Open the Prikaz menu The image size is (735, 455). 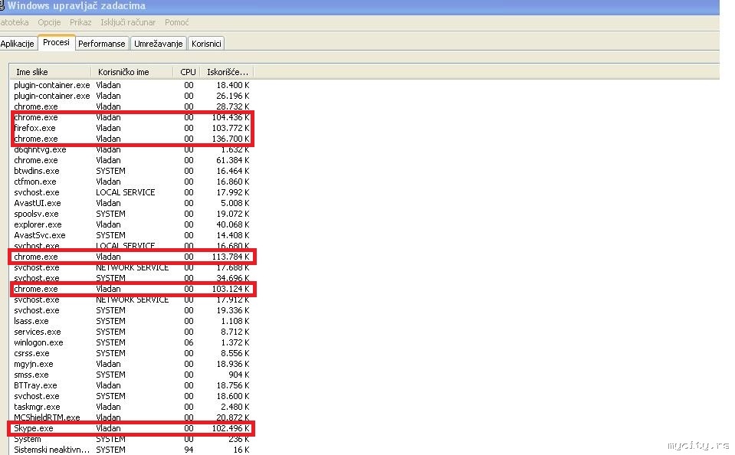[80, 22]
